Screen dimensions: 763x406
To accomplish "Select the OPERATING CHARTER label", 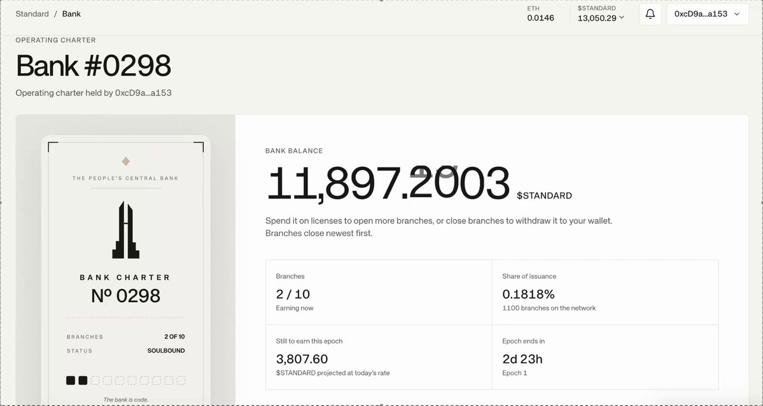I will click(55, 40).
